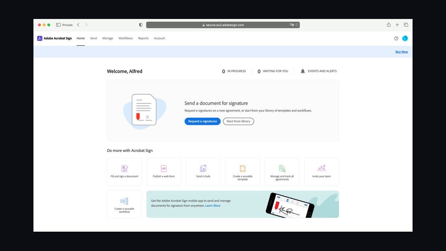Click the Fill and sign a document icon
Screen dimensions: 446x251
125,168
